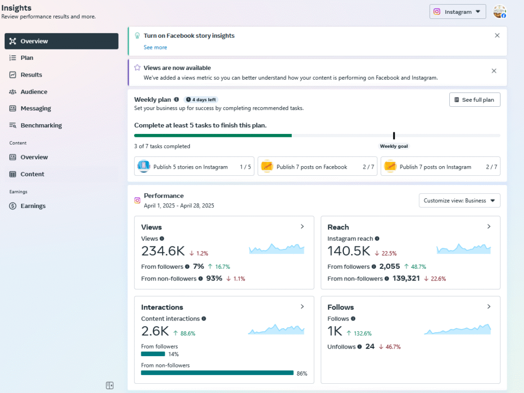This screenshot has height=393, width=524.
Task: Click the Content interactions info icon
Action: 204,319
